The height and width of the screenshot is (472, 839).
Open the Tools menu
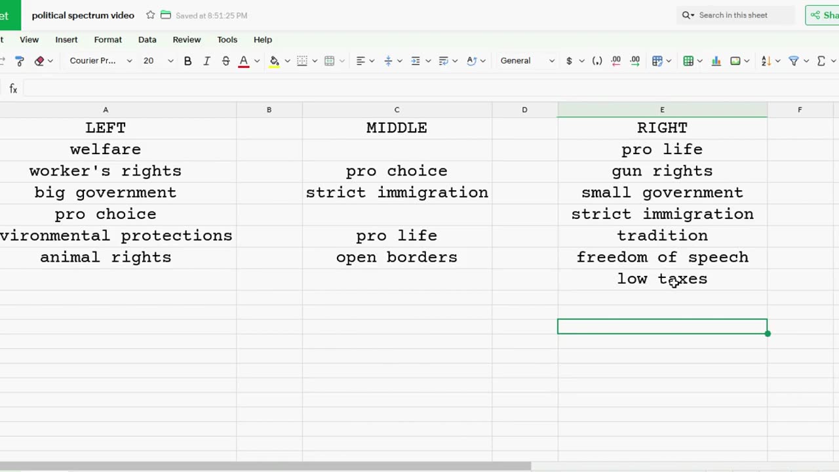click(x=227, y=40)
